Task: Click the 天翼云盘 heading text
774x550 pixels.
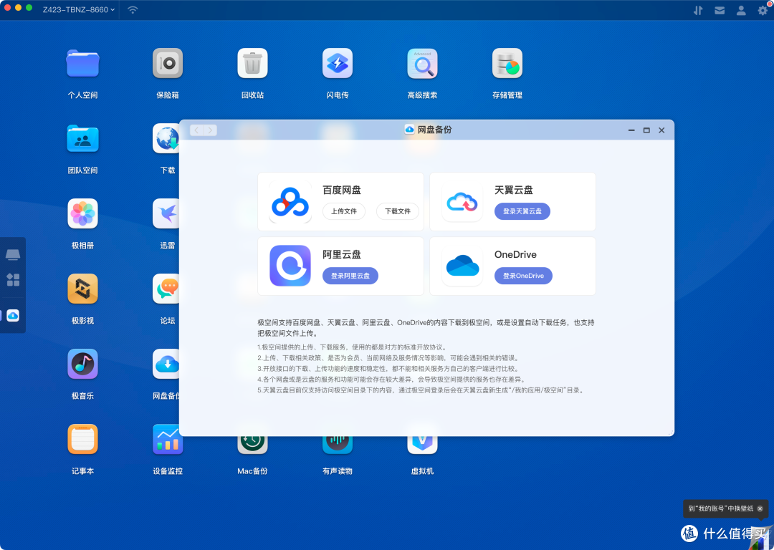Action: tap(514, 190)
